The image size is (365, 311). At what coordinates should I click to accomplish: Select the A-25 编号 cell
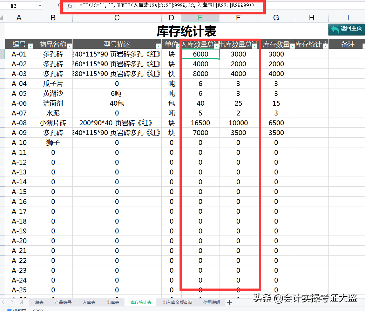[x=19, y=290]
